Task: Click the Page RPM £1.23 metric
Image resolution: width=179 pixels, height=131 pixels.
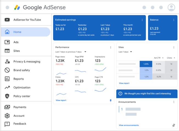Action: pyautogui.click(x=79, y=61)
